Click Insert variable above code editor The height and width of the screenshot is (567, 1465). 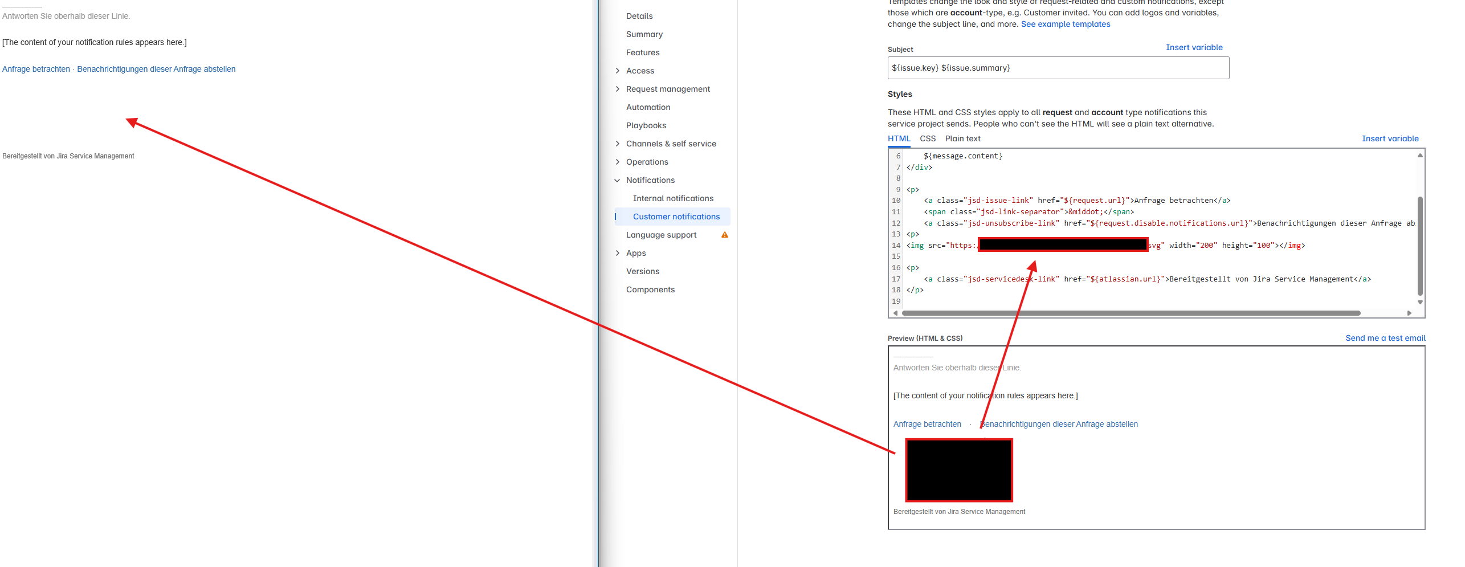(1390, 138)
